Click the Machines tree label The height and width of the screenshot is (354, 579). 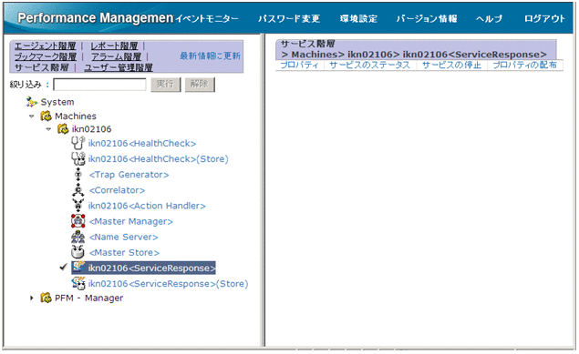76,116
